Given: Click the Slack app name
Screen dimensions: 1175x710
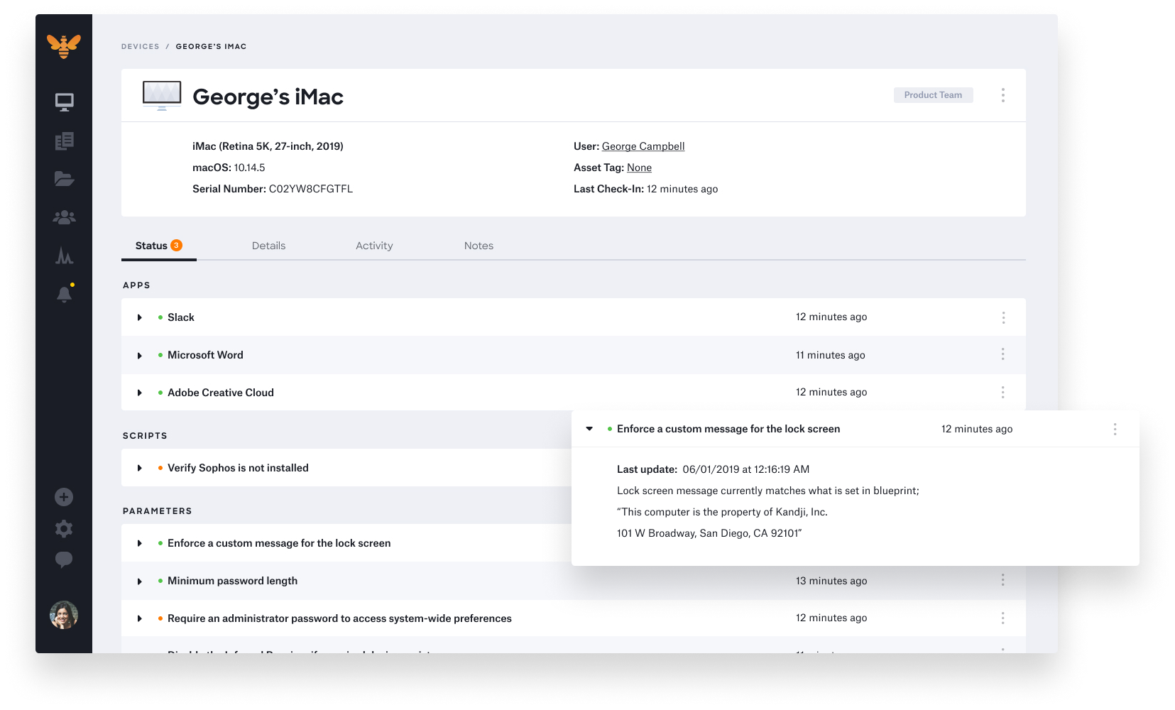Looking at the screenshot, I should (181, 317).
